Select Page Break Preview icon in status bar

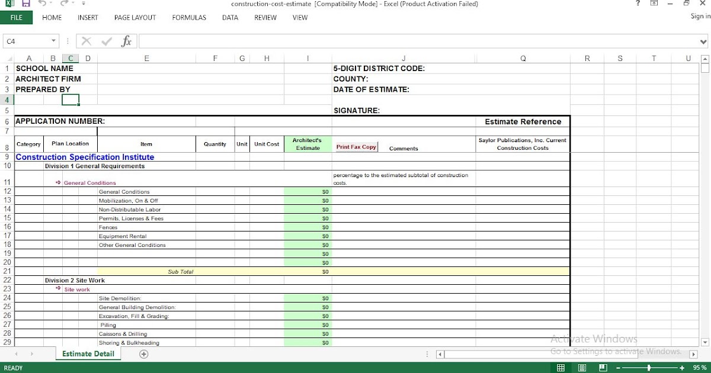pos(603,367)
